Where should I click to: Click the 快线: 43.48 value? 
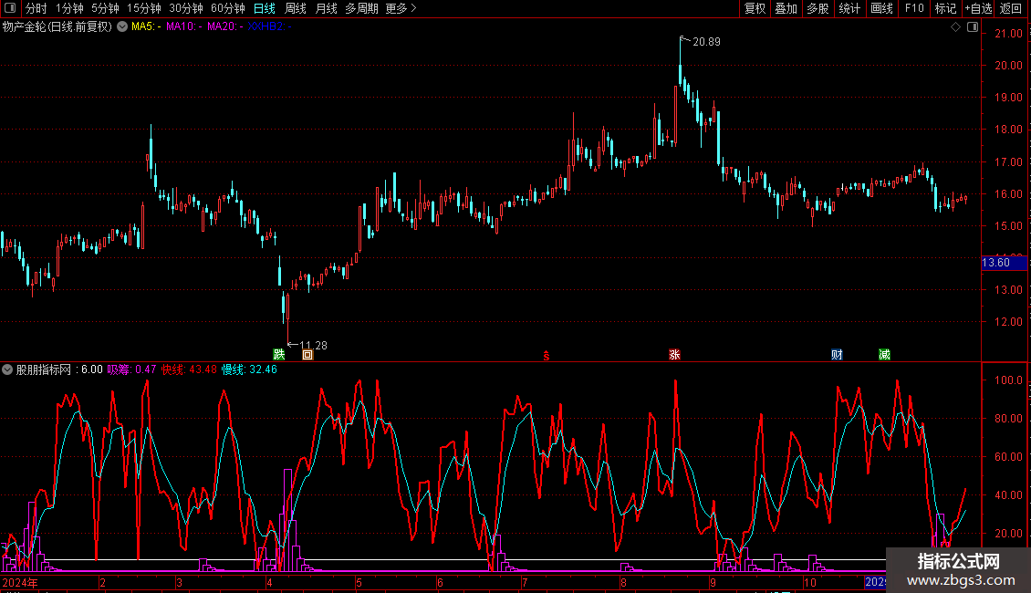tap(190, 369)
